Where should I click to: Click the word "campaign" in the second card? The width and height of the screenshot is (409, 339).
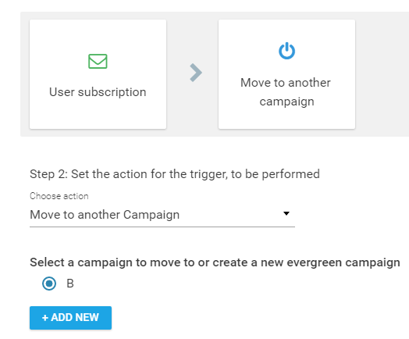point(286,102)
